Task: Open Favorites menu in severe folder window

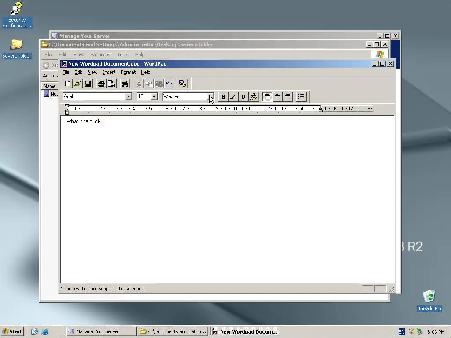Action: 100,55
